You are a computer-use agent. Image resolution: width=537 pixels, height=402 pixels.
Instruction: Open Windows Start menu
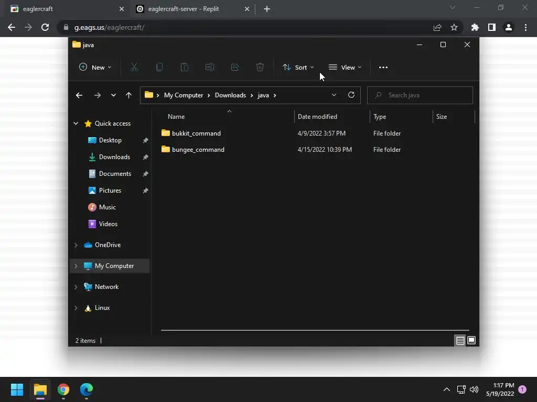[17, 389]
